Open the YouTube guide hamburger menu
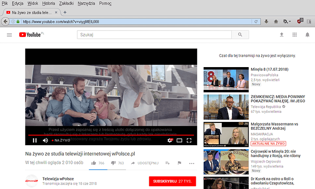The width and height of the screenshot is (315, 189). pyautogui.click(x=10, y=35)
